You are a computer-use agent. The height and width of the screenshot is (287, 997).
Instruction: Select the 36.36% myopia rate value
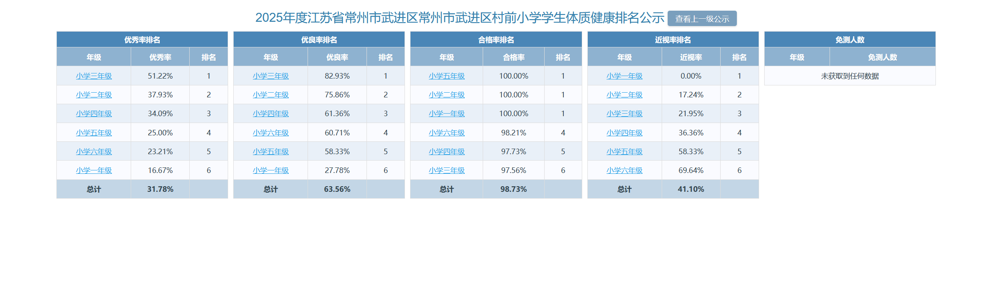(691, 133)
